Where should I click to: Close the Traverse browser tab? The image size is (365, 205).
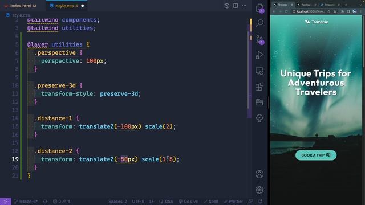click(x=292, y=5)
